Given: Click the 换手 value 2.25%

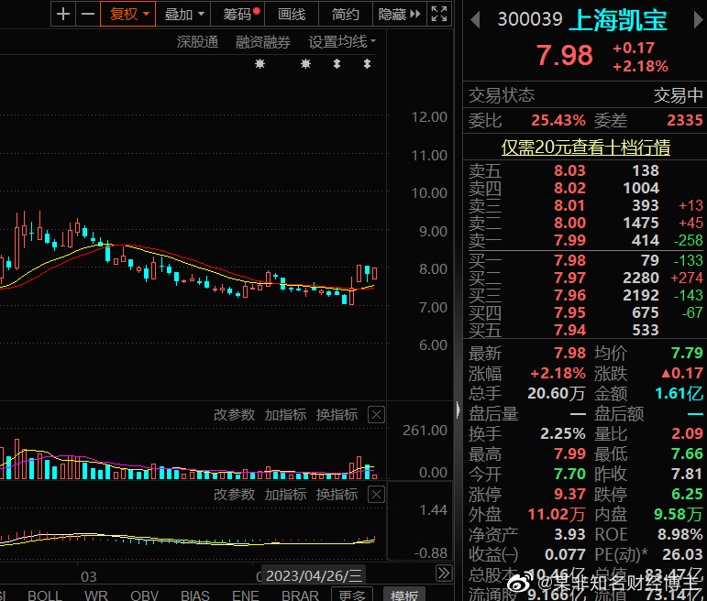Looking at the screenshot, I should (563, 434).
